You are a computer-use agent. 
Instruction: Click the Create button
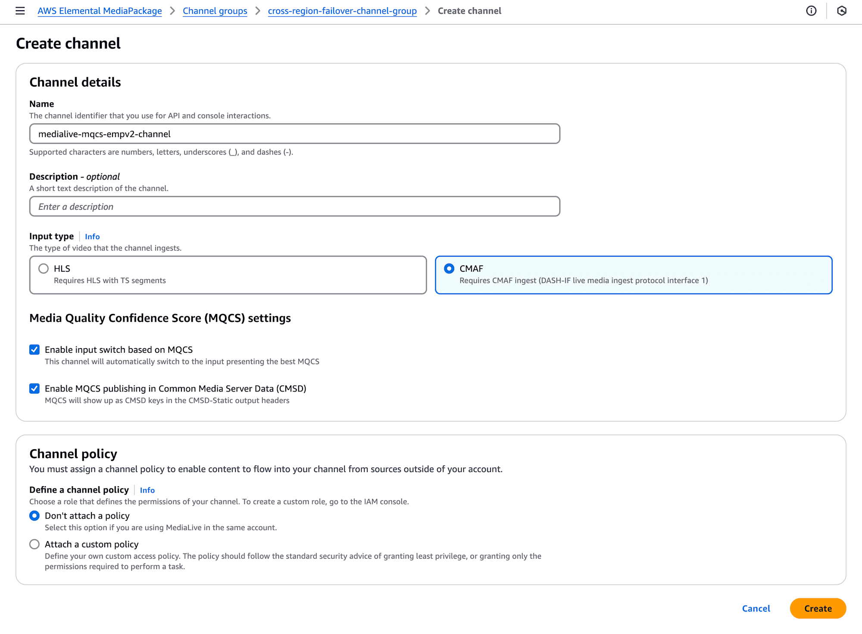[x=818, y=608]
